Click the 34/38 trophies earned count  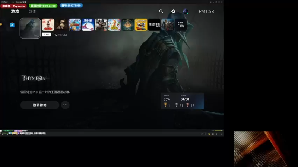[185, 99]
